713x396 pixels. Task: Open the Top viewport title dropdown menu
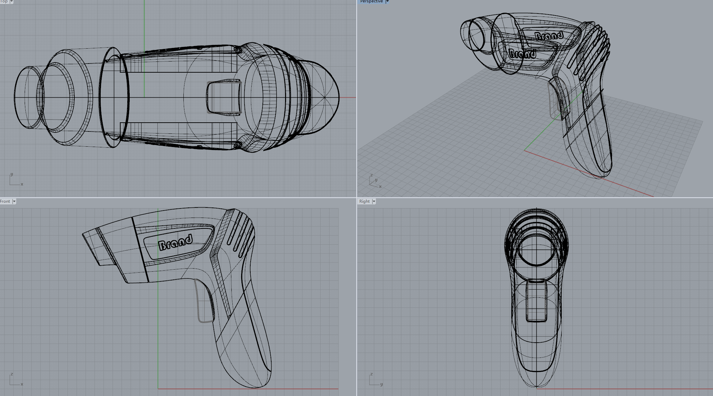pos(11,1)
